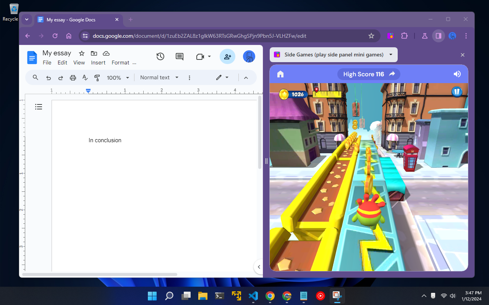Viewport: 489px width, 305px height.
Task: Hide the Docs menus with collapse chevron
Action: pos(246,78)
